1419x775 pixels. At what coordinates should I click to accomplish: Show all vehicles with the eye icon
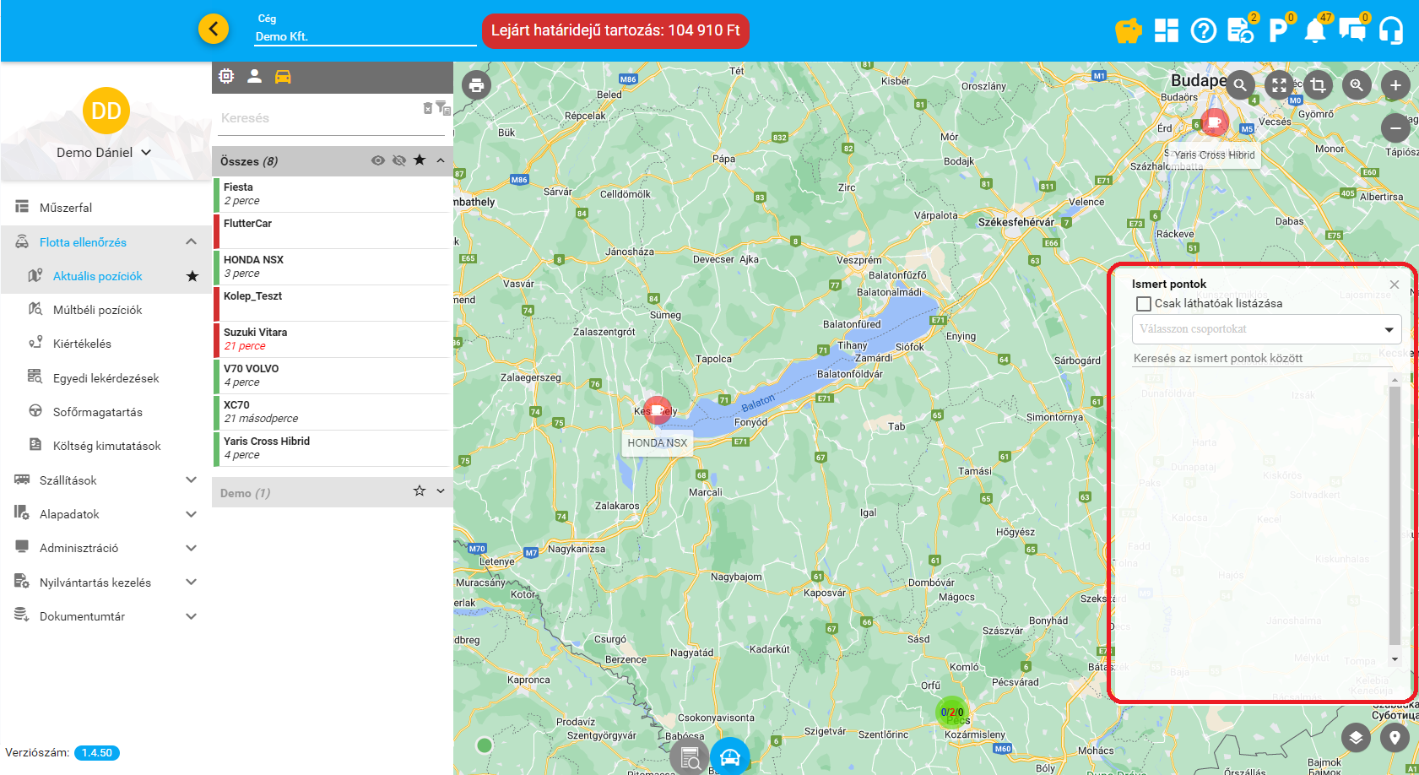point(378,160)
